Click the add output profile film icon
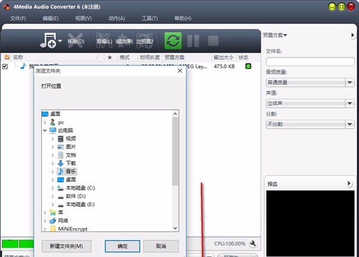This screenshot has width=359, height=257. (x=145, y=41)
